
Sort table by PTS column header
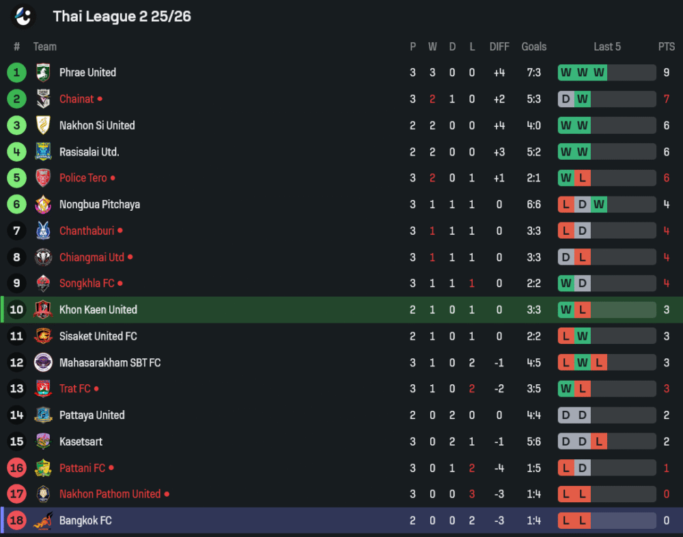pos(667,46)
